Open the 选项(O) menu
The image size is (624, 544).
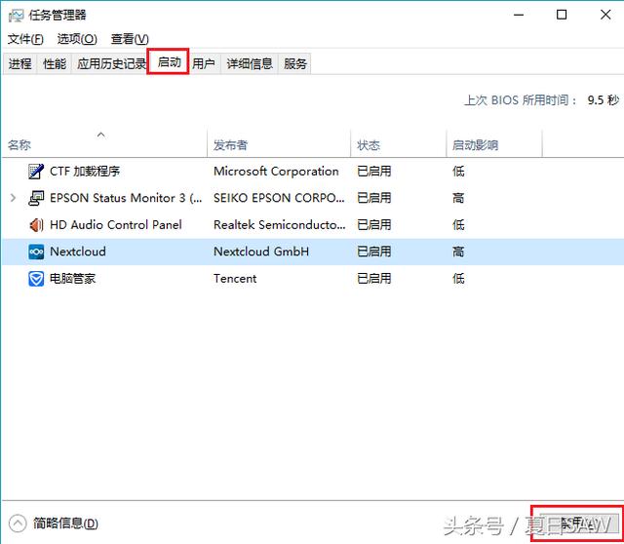(77, 39)
